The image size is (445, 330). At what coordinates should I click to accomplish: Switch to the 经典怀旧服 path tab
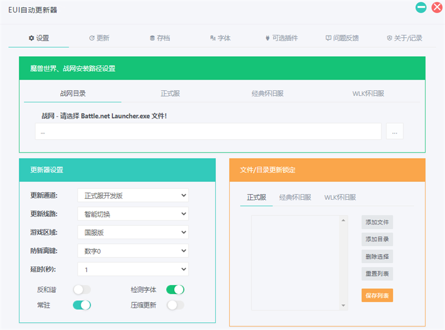click(x=267, y=93)
